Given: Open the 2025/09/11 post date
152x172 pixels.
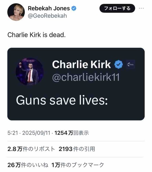Looking at the screenshot, I should (36, 133).
